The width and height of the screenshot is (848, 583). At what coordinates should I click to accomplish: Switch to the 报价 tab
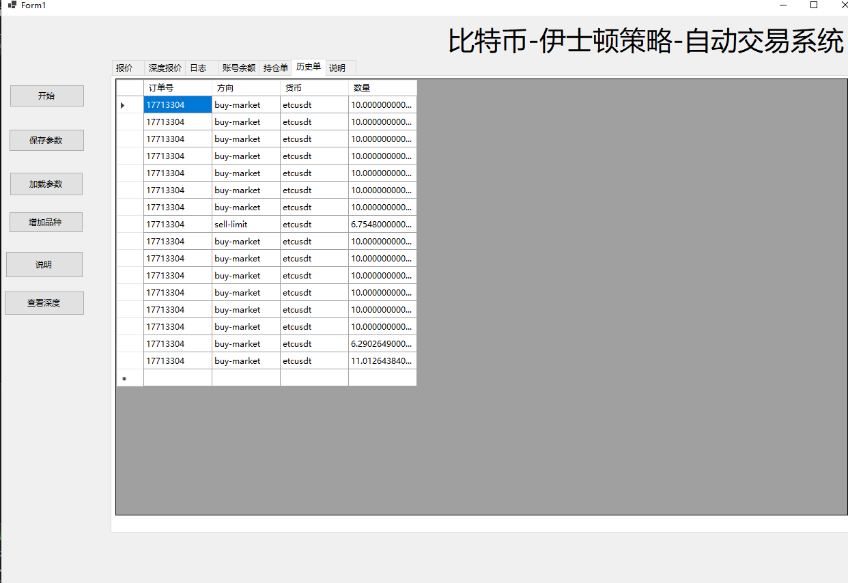point(124,68)
